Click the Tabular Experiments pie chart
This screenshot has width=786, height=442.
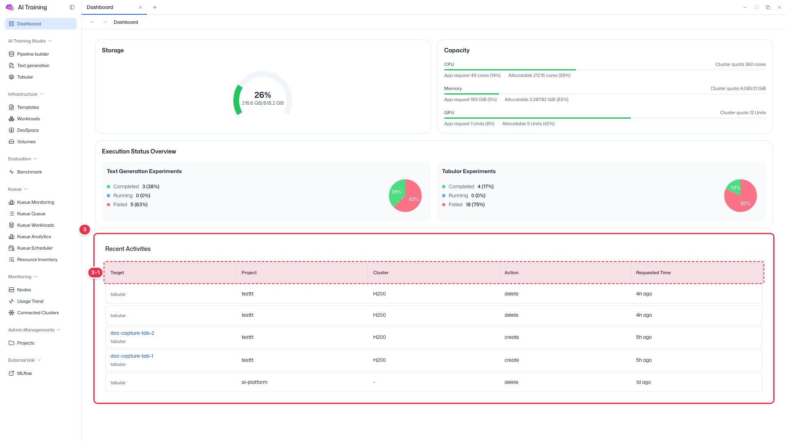point(740,196)
